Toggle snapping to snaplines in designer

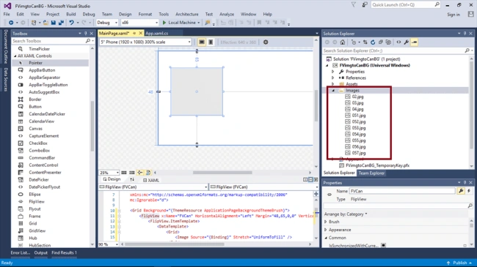[140, 173]
